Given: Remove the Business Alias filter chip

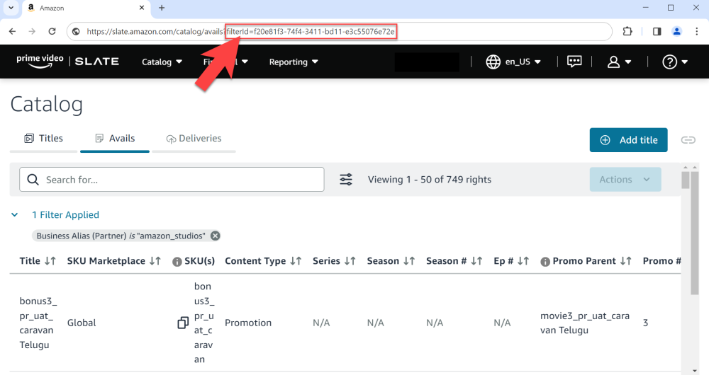Looking at the screenshot, I should click(x=216, y=236).
